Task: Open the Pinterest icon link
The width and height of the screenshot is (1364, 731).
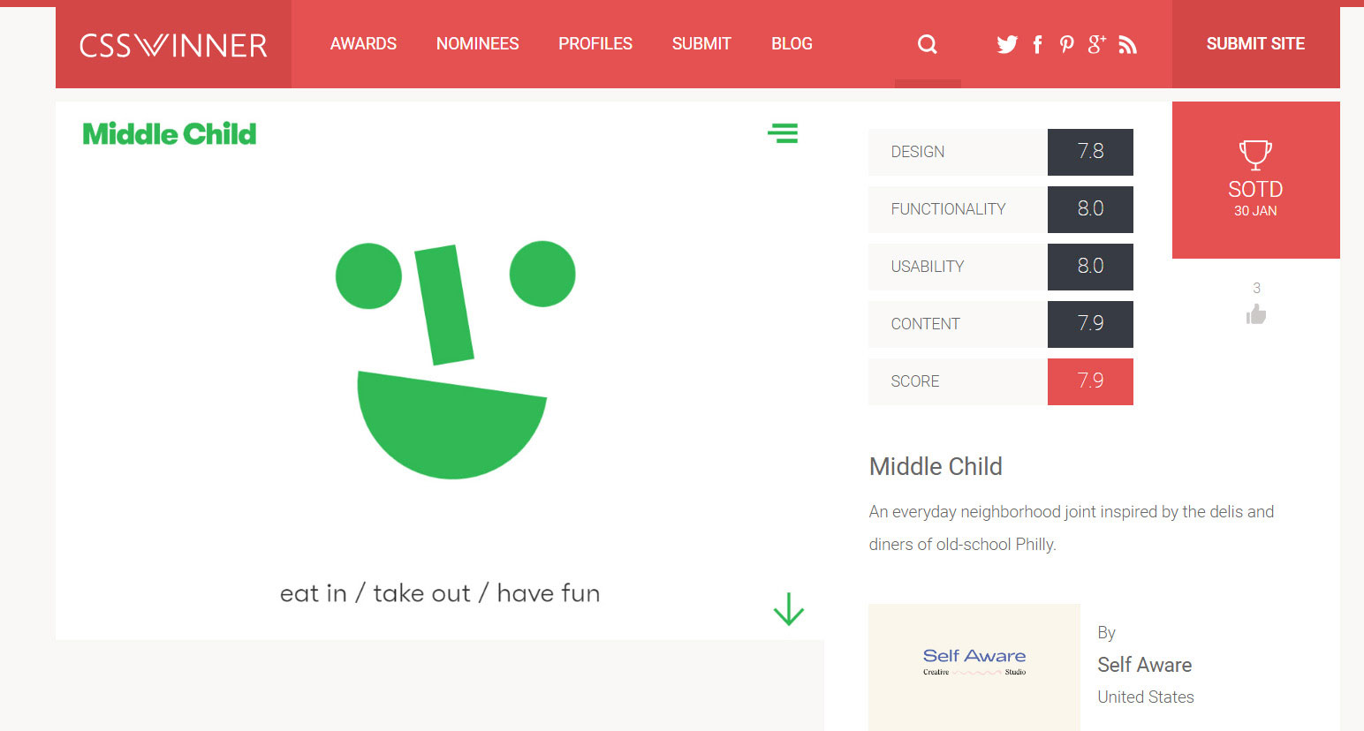Action: (1067, 44)
